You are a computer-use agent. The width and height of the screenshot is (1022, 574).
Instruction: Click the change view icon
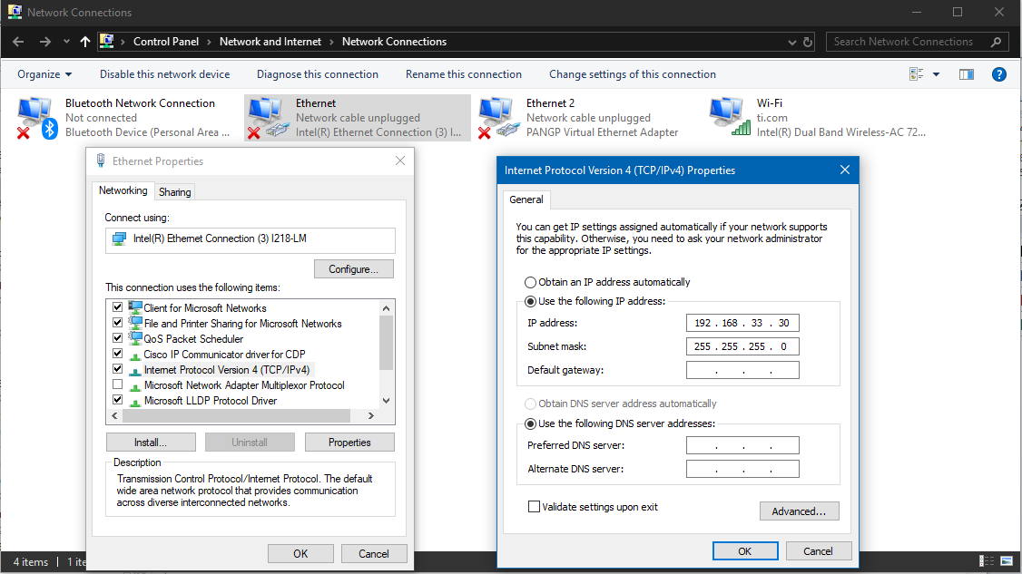(x=917, y=74)
